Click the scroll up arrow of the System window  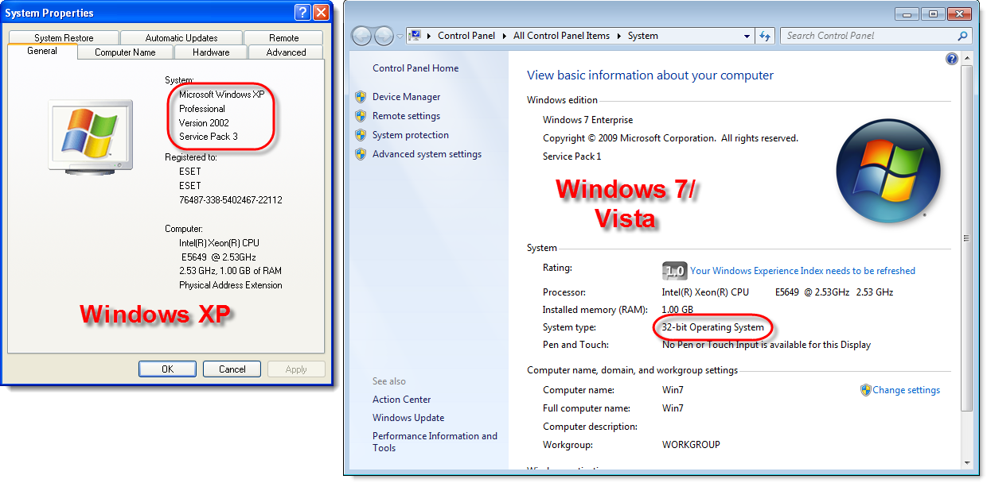(967, 60)
